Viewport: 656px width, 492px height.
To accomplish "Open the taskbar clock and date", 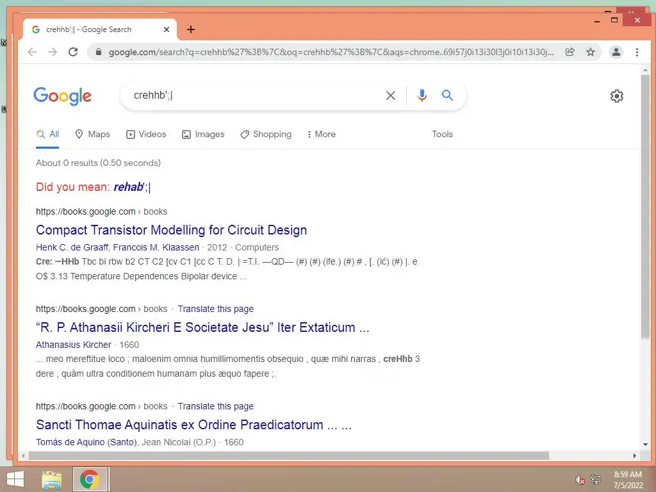I will [628, 480].
